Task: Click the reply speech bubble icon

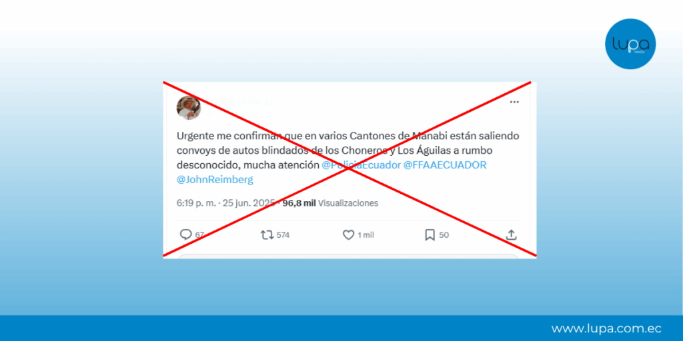Action: point(186,235)
